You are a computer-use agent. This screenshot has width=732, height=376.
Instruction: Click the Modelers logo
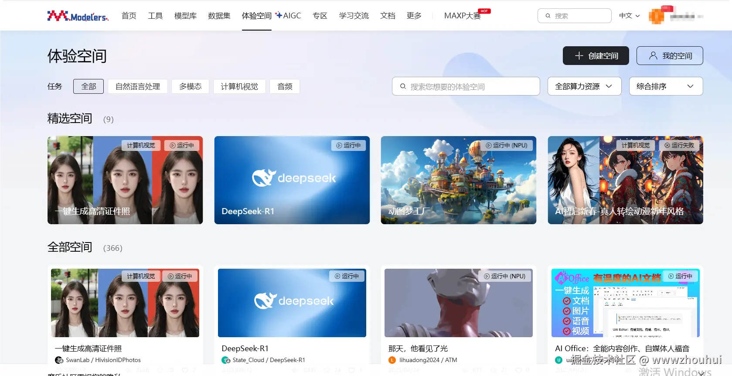coord(78,16)
